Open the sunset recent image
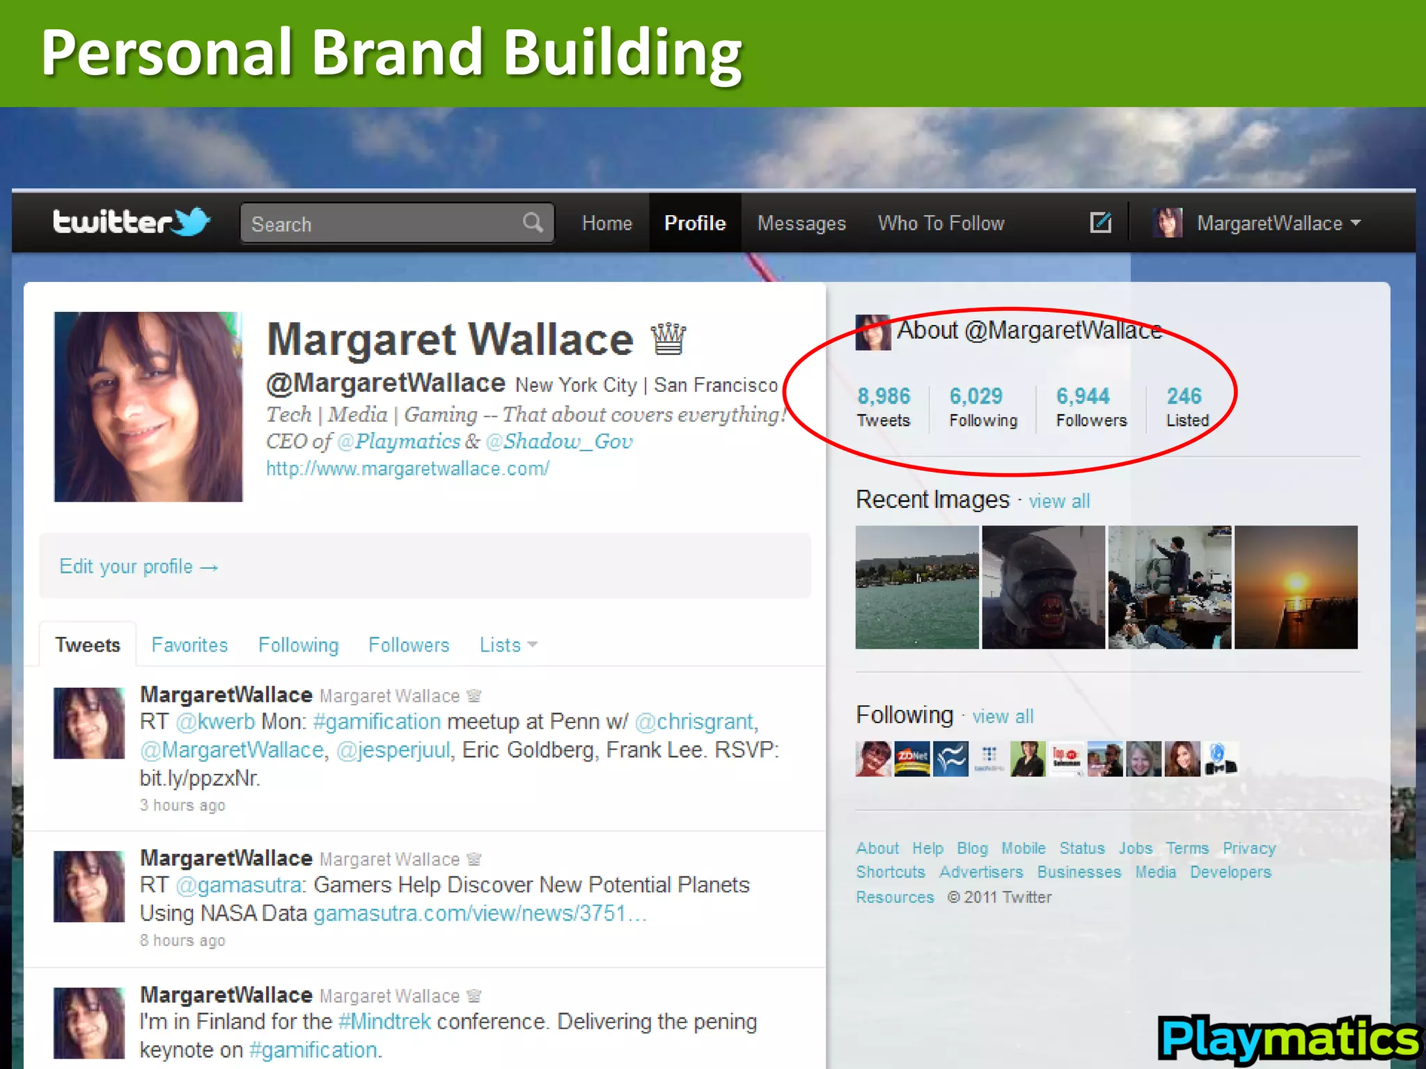Image resolution: width=1426 pixels, height=1069 pixels. tap(1296, 587)
